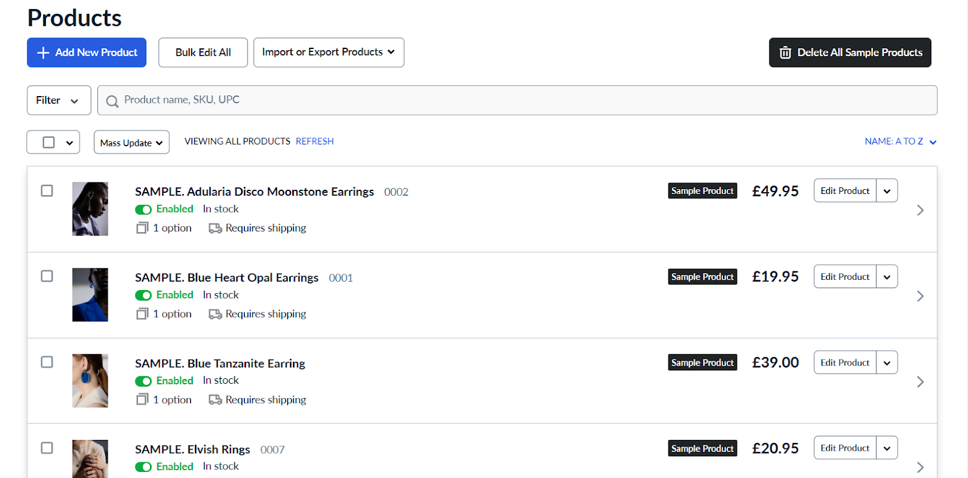968x478 pixels.
Task: Open the SAMPLE. Elvish Rings title
Action: (192, 449)
